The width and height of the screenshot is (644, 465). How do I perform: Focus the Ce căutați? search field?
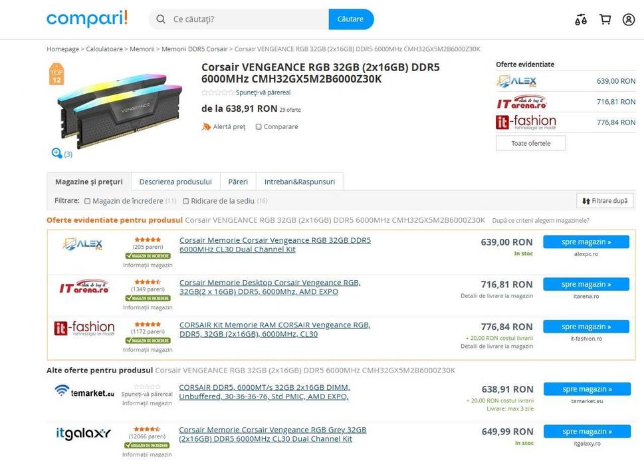(x=249, y=19)
